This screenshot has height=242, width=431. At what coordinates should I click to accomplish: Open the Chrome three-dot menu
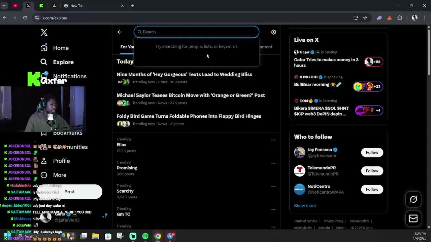[x=425, y=18]
